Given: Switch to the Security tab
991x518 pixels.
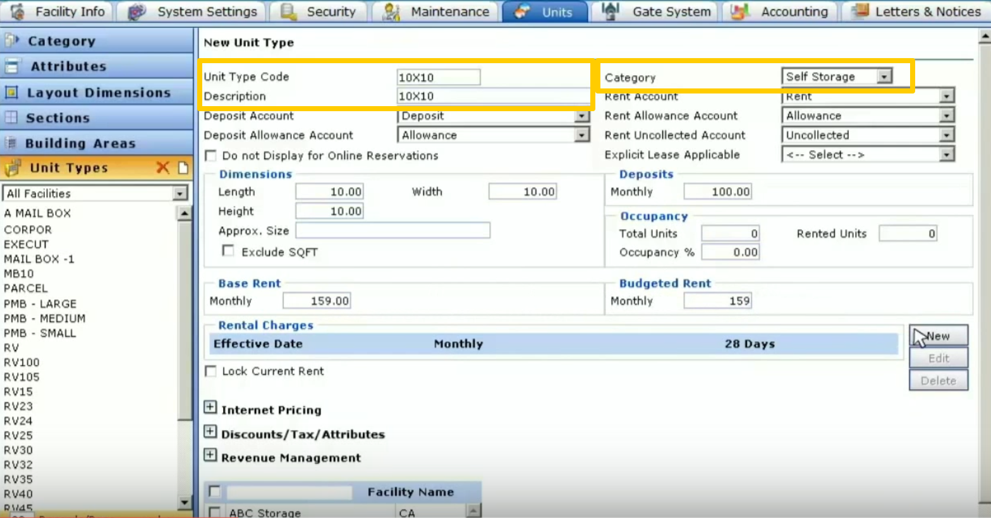Looking at the screenshot, I should [x=319, y=11].
